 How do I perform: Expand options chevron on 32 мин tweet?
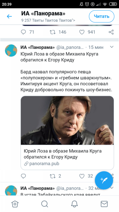[112, 188]
